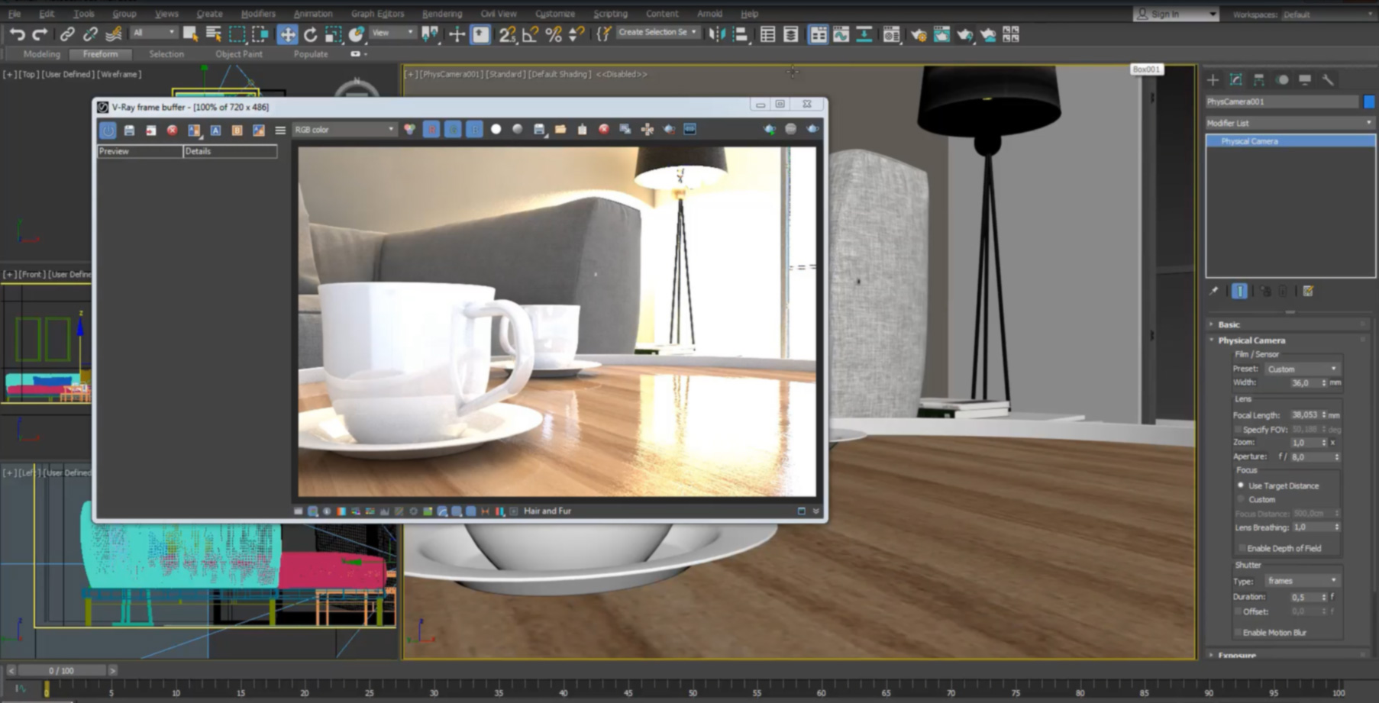Activate the Select and Rotate tool
Image resolution: width=1379 pixels, height=703 pixels.
[x=311, y=34]
